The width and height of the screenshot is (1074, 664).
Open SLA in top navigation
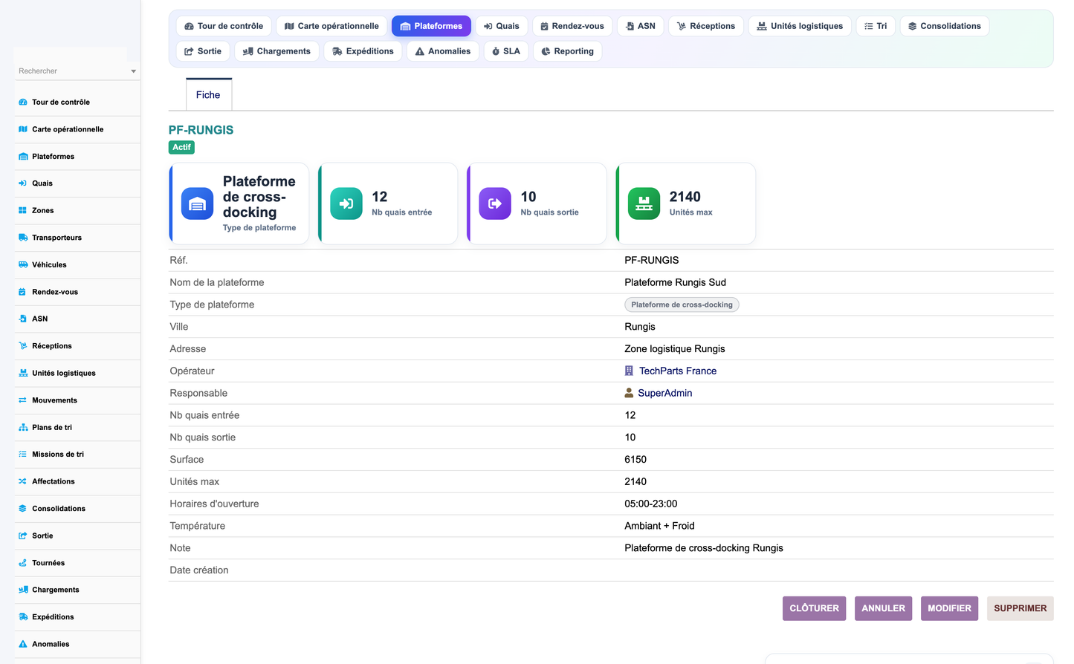click(x=506, y=51)
